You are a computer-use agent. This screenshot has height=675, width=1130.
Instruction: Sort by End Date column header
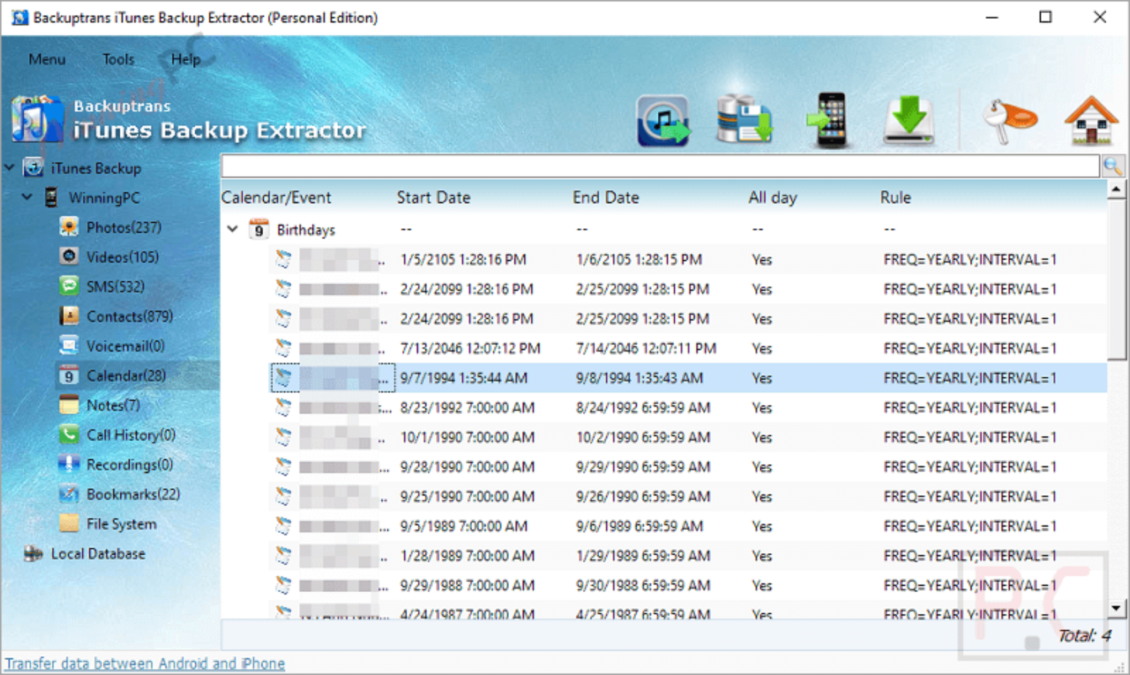coord(606,197)
